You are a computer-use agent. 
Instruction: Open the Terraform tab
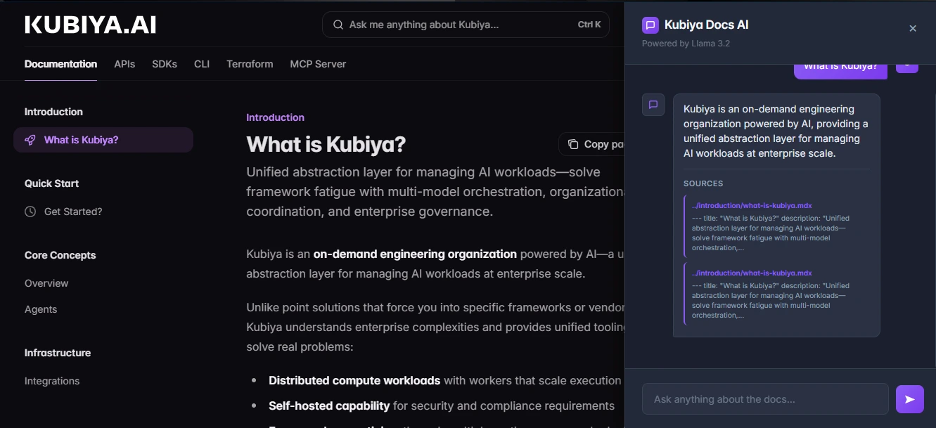tap(250, 64)
